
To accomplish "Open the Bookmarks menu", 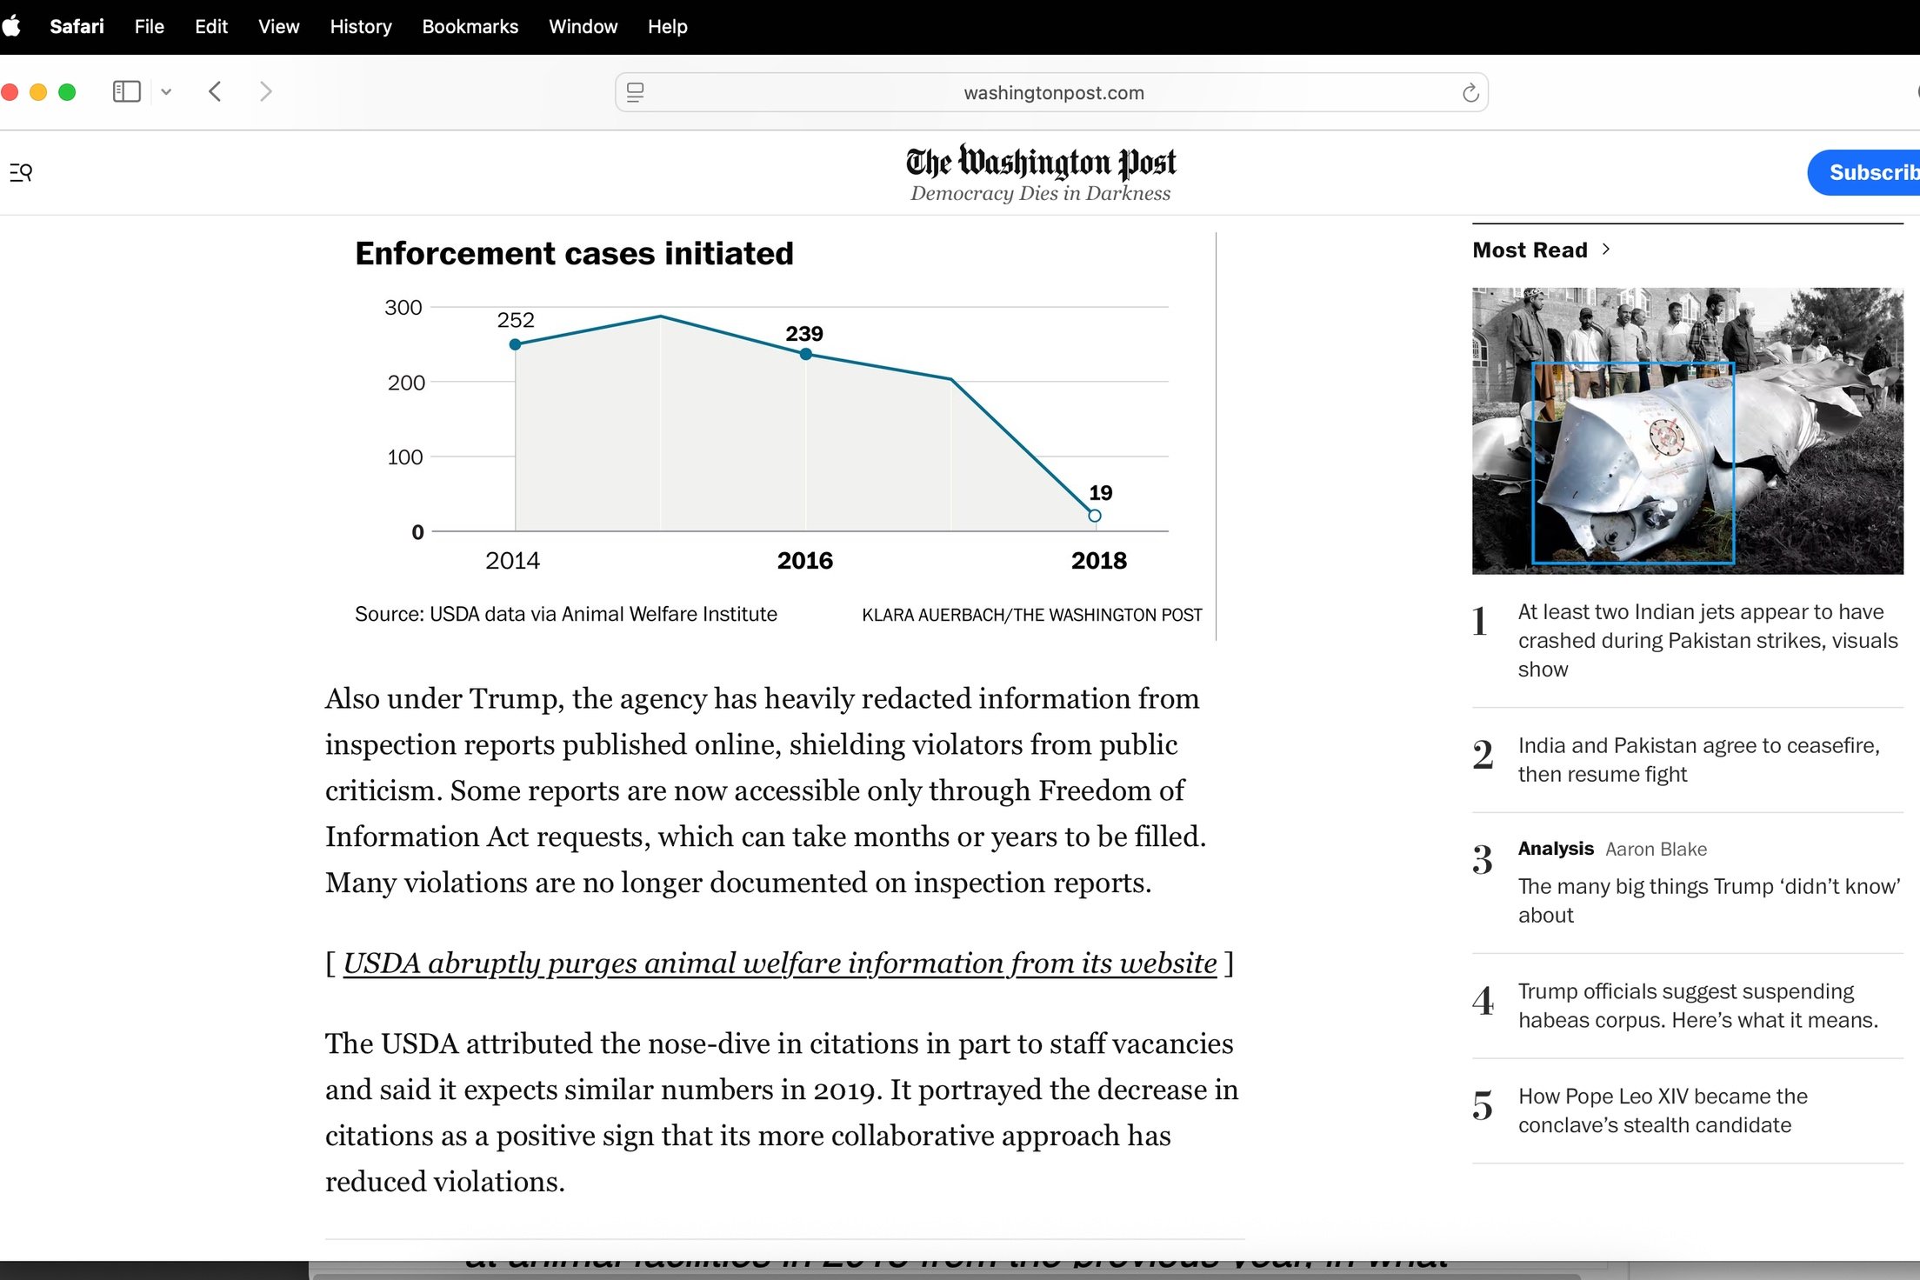I will point(470,26).
